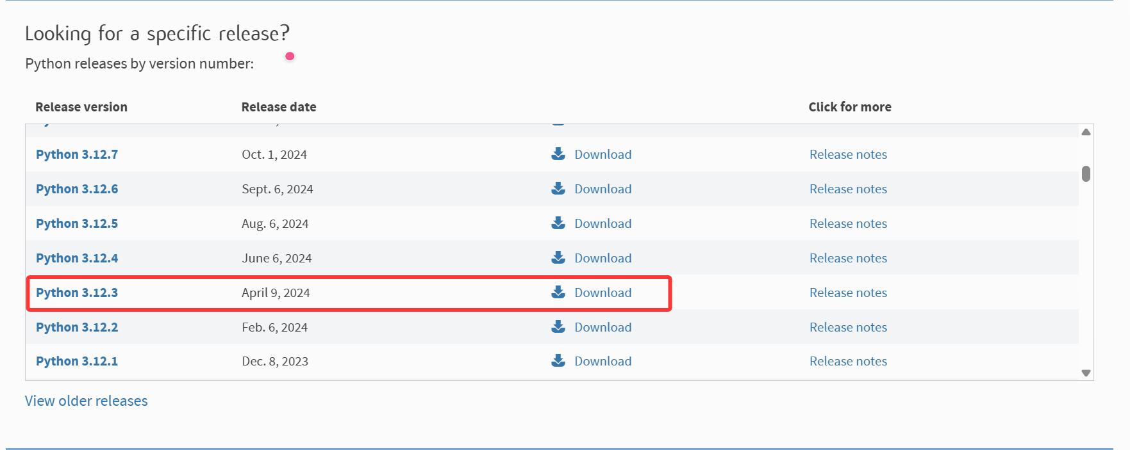Screen dimensions: 1130x450
Task: Click Download text link for Python 3.12.1
Action: pyautogui.click(x=603, y=361)
